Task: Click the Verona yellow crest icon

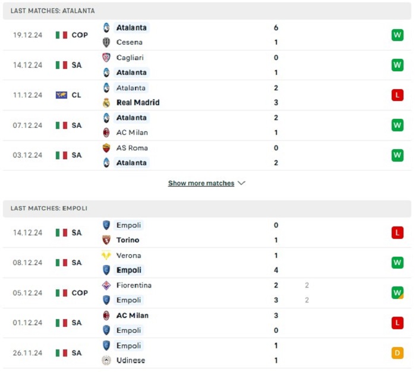Action: pyautogui.click(x=106, y=256)
